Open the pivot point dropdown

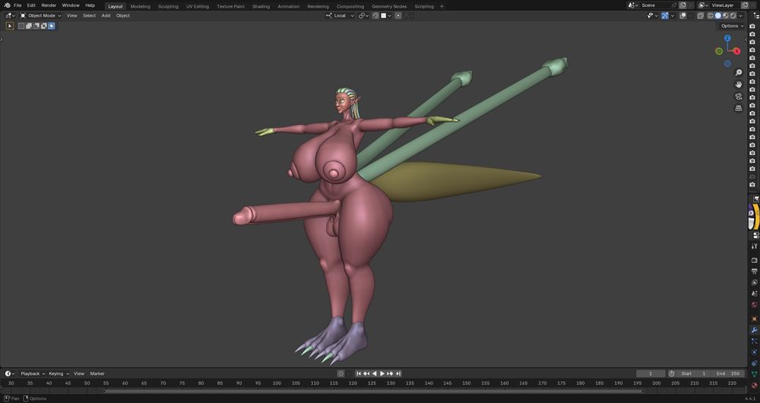coord(363,15)
